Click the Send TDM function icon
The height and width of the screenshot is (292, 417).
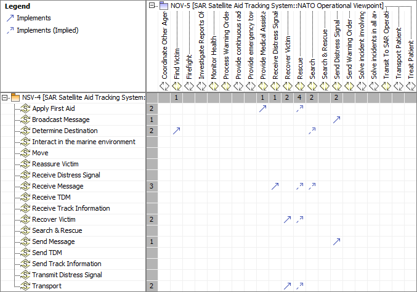tap(25, 253)
